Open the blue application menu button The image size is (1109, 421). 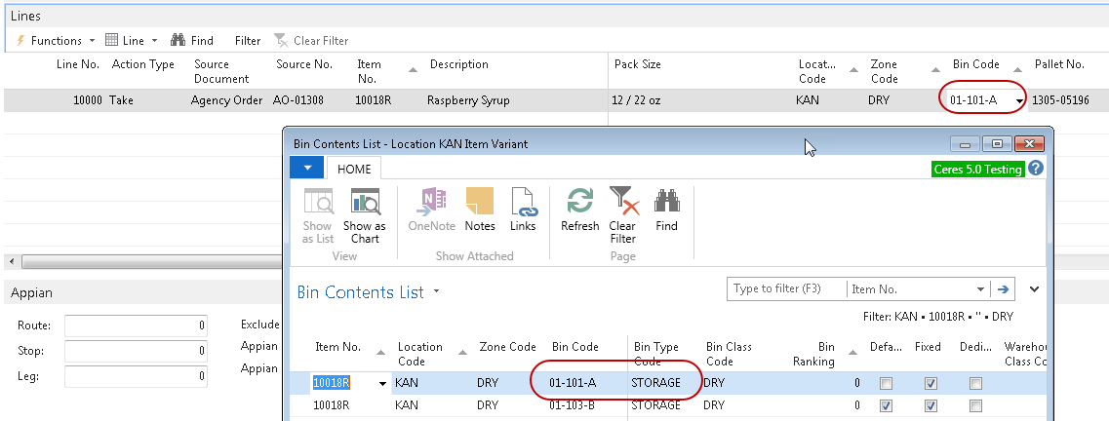(x=307, y=168)
